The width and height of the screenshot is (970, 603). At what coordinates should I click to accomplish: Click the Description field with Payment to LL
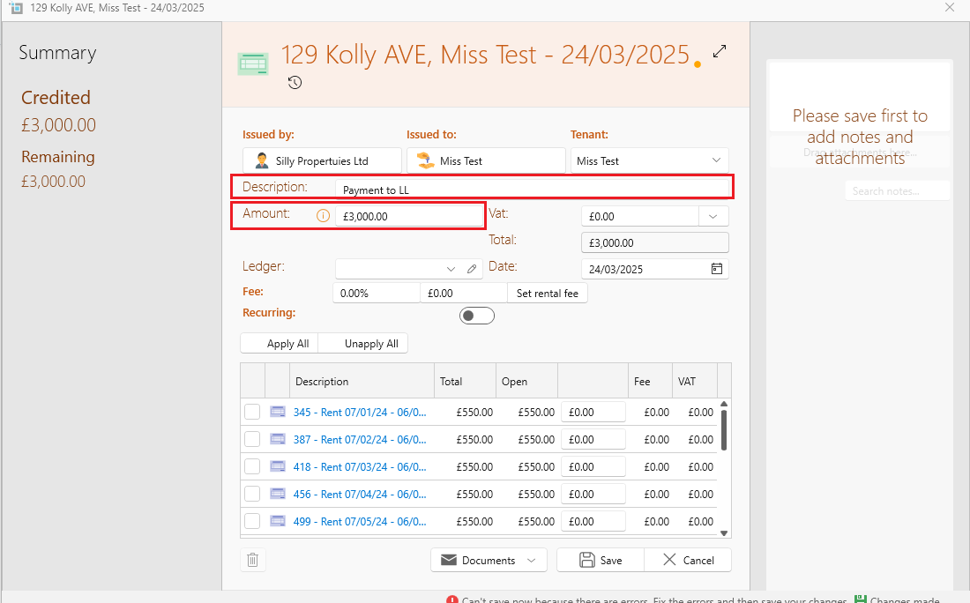pyautogui.click(x=533, y=190)
